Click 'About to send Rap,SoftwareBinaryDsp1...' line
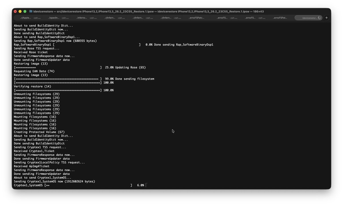 [x=47, y=37]
